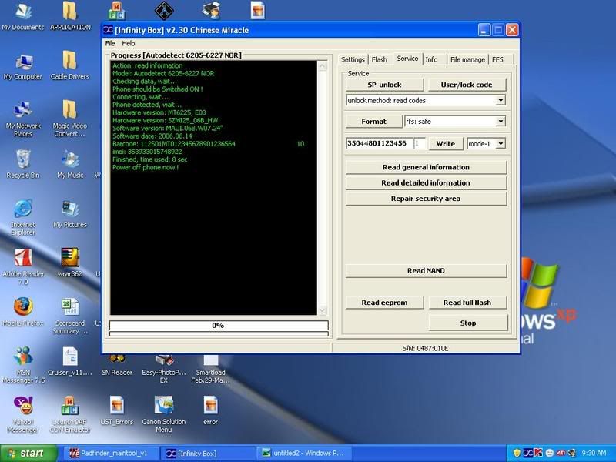
Task: Switch to the Settings tab
Action: [x=353, y=60]
